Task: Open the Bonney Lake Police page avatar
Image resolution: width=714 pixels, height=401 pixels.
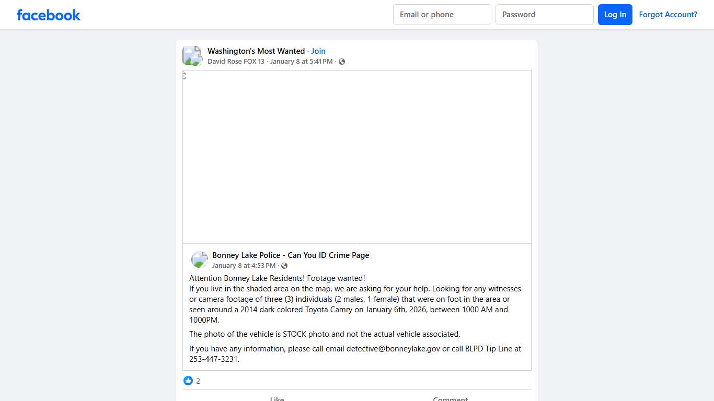Action: [x=199, y=259]
